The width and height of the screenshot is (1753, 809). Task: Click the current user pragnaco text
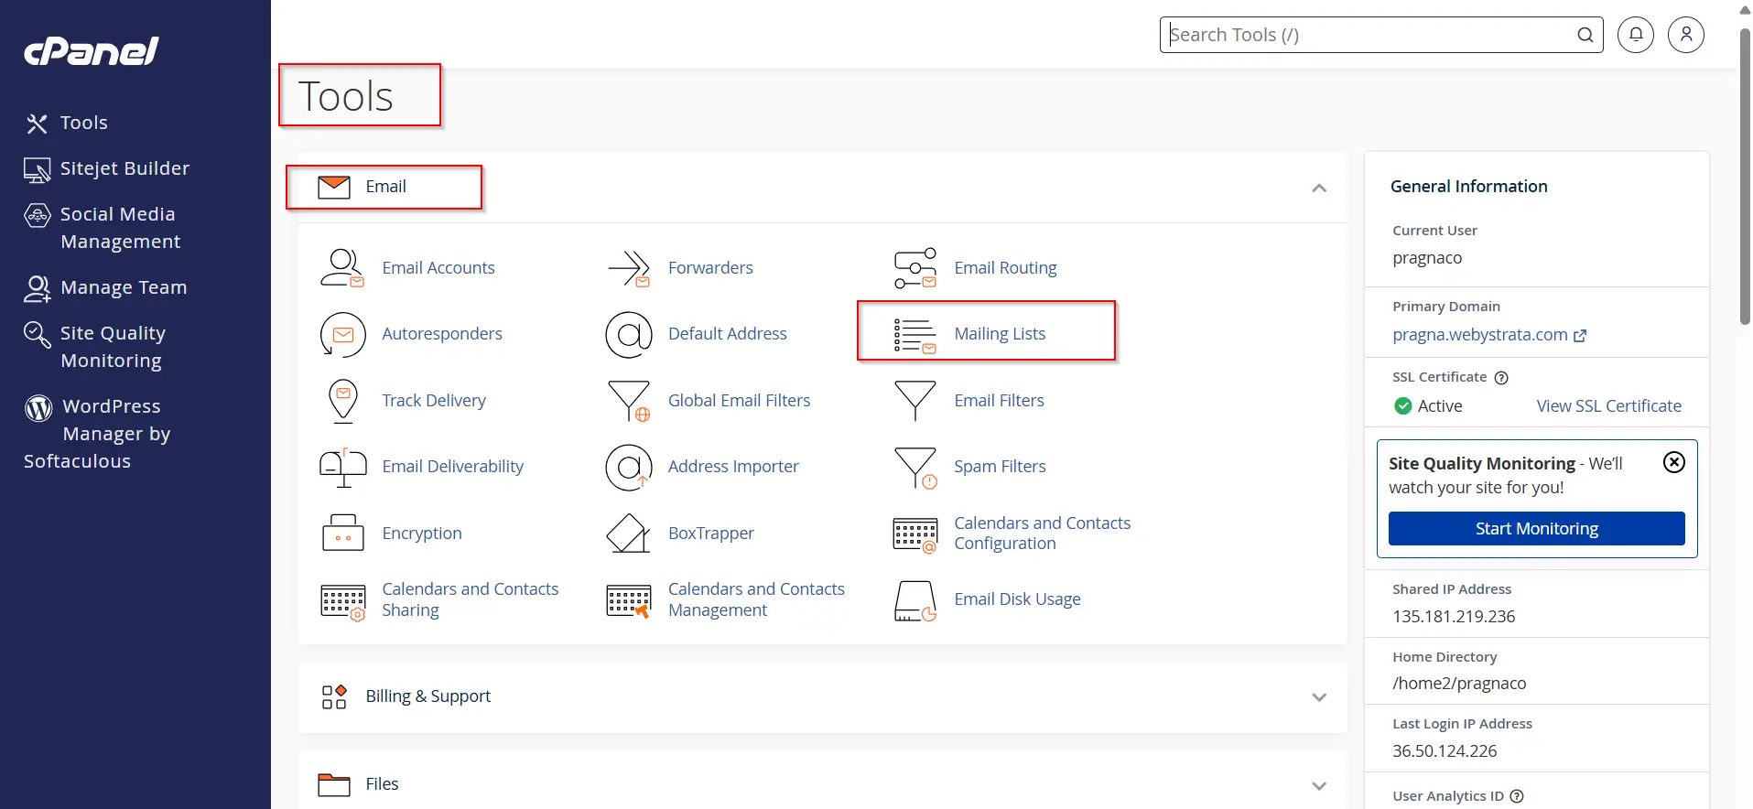pyautogui.click(x=1427, y=258)
